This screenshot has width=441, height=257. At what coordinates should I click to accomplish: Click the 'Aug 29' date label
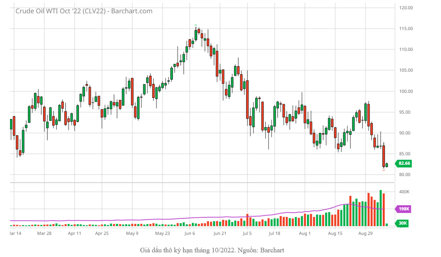pyautogui.click(x=366, y=233)
